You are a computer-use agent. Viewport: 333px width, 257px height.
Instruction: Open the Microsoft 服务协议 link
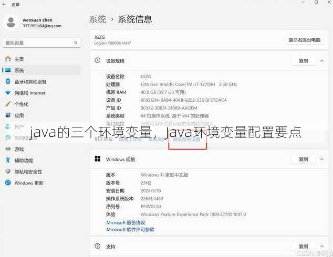126,223
